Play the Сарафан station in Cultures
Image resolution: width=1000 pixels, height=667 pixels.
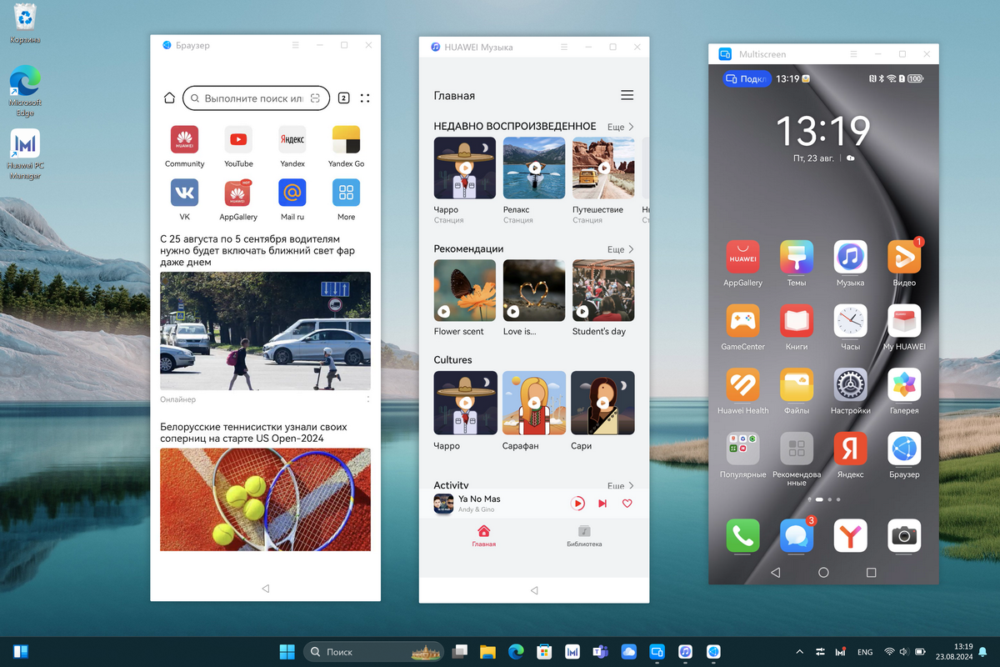[x=534, y=403]
